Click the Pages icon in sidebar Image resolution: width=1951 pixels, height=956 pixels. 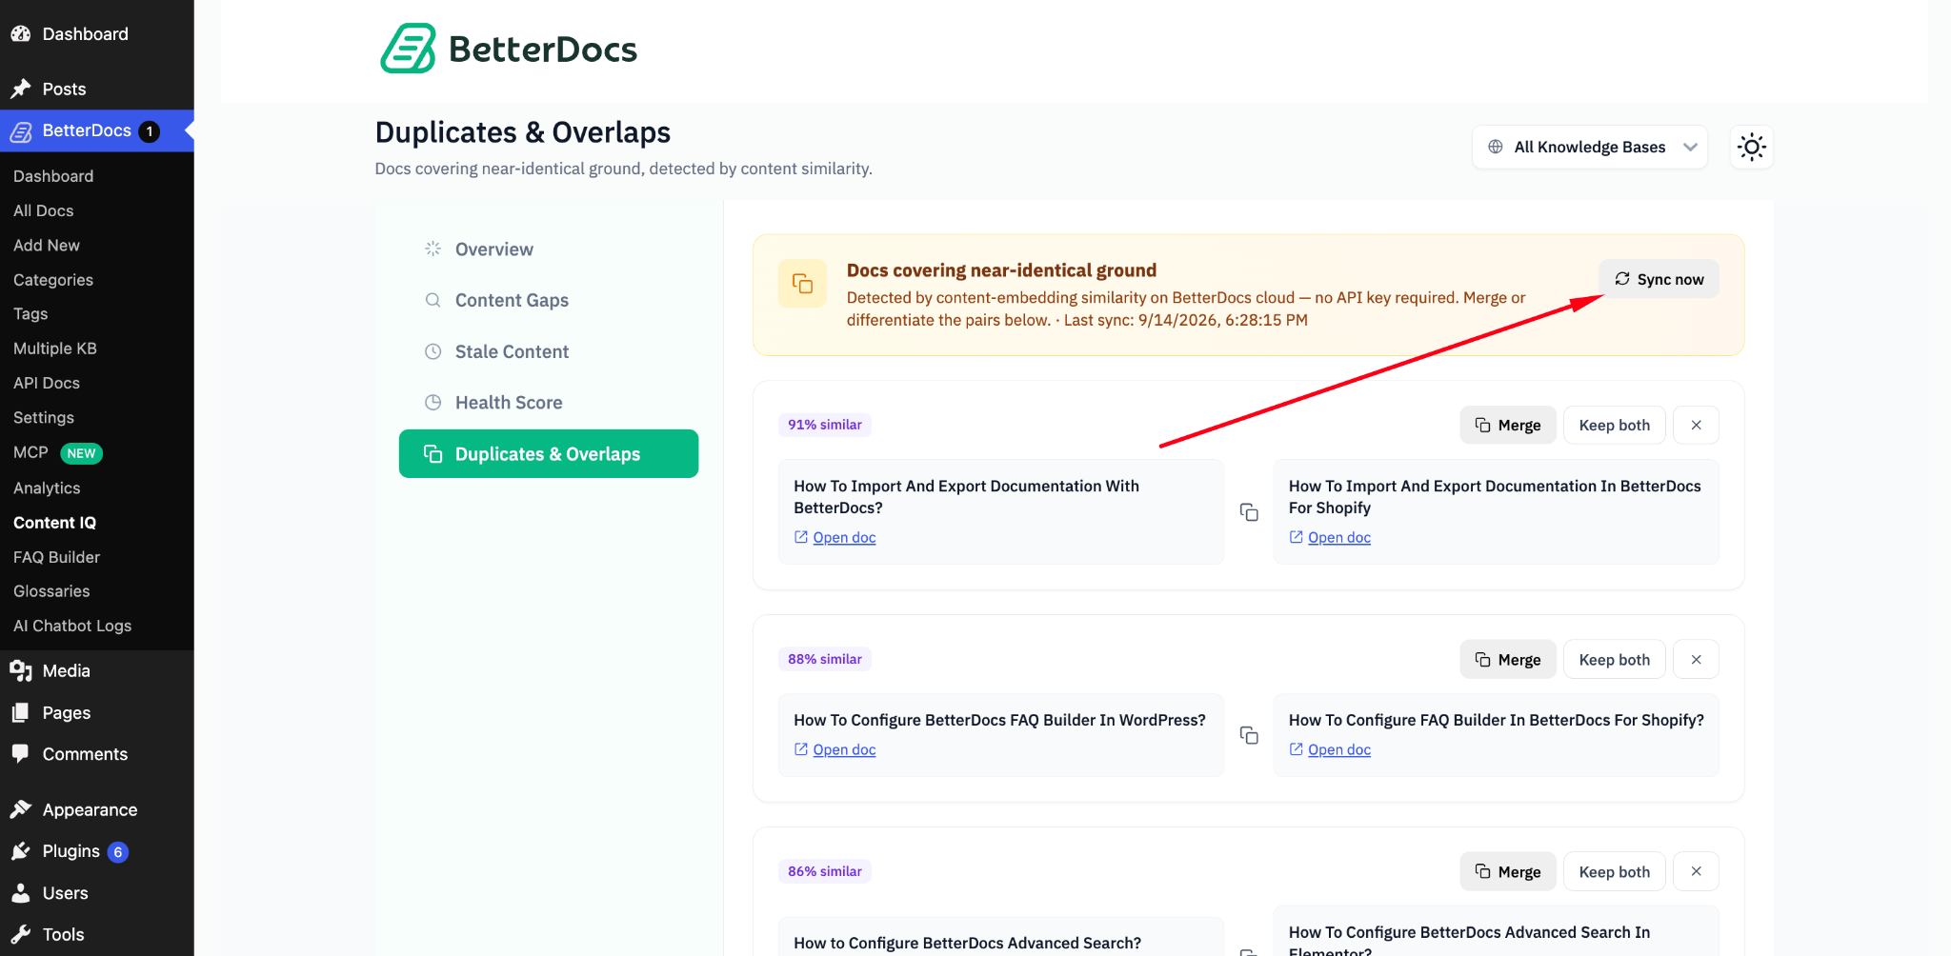(x=21, y=713)
